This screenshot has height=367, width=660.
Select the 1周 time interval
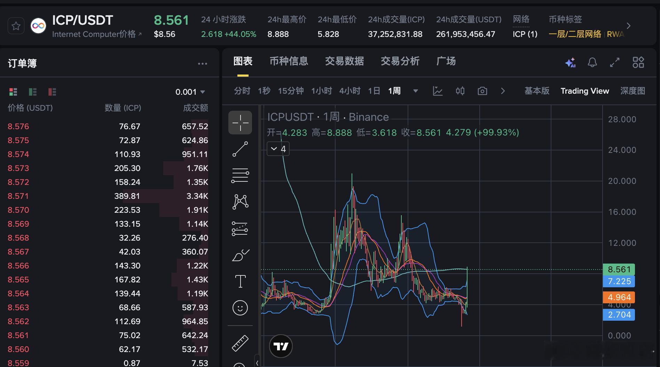394,91
